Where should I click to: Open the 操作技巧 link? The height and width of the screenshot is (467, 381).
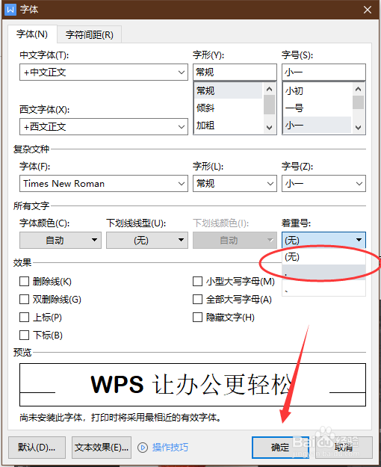[170, 448]
